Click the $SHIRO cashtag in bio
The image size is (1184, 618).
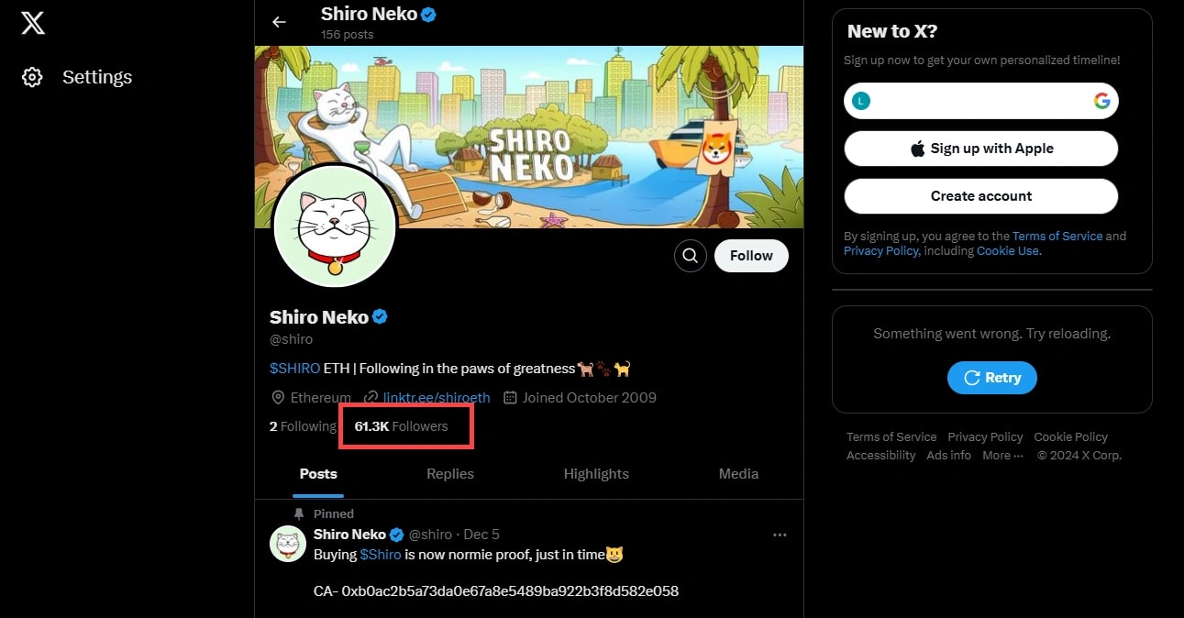click(294, 369)
